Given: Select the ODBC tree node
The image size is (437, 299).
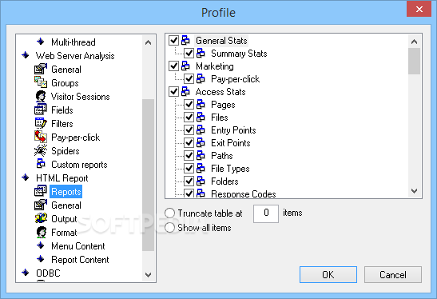Looking at the screenshot, I should tap(48, 273).
